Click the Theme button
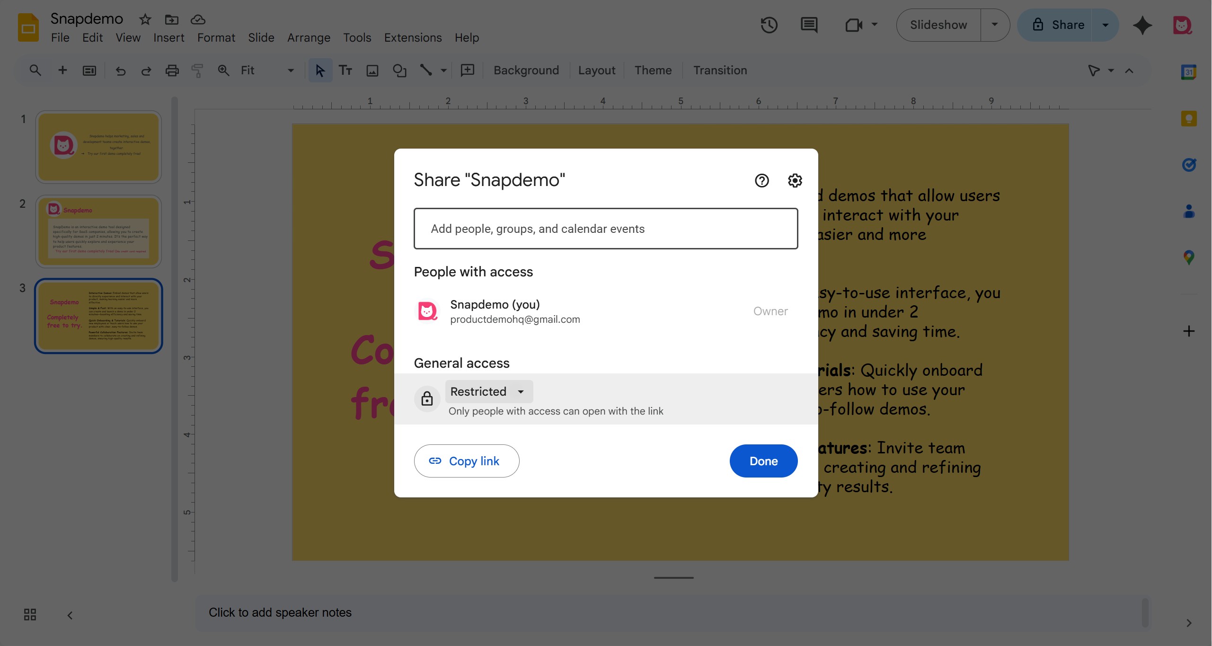The width and height of the screenshot is (1212, 646). [x=653, y=71]
